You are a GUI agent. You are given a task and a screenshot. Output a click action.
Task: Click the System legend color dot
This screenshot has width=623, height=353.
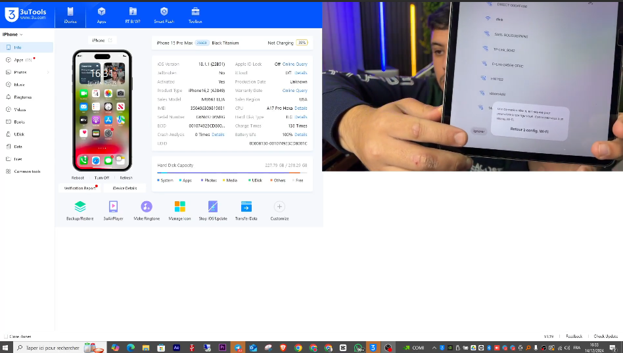tap(158, 181)
